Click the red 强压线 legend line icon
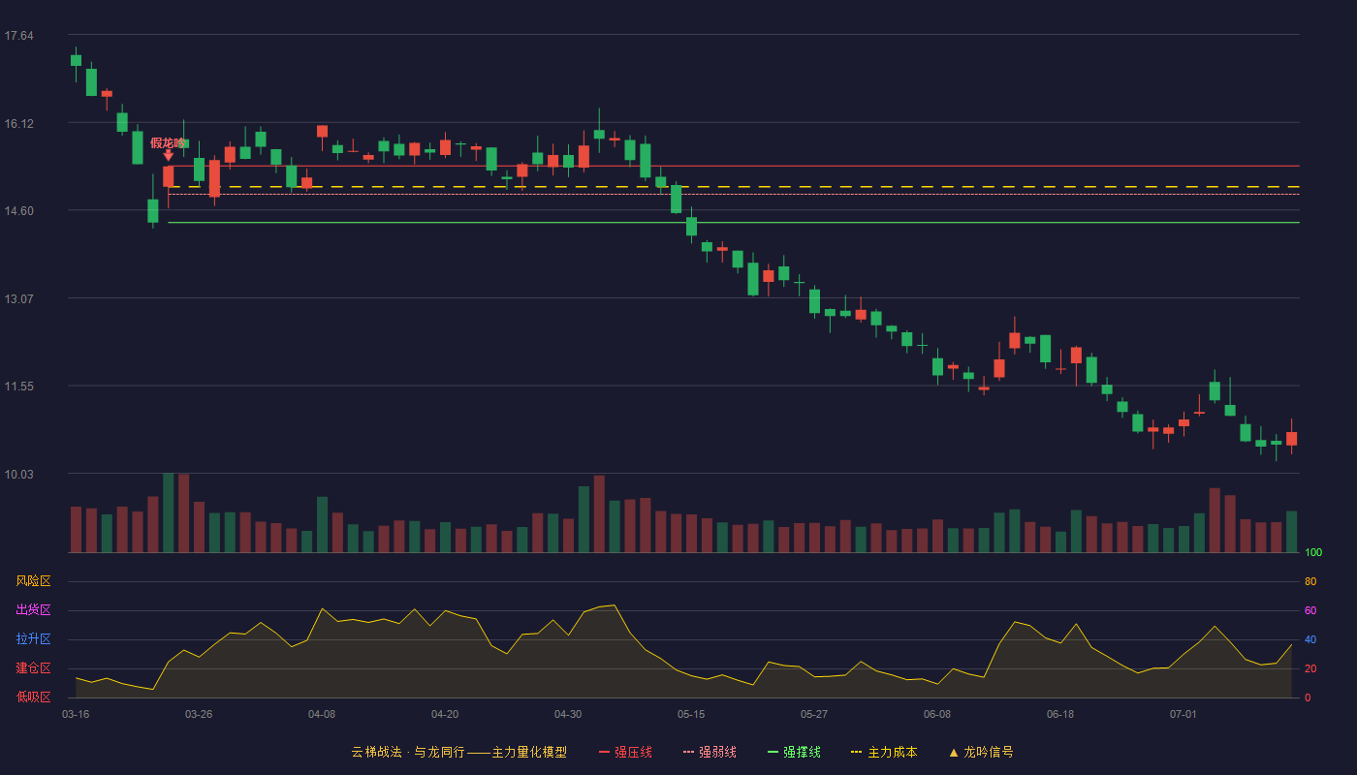Image resolution: width=1357 pixels, height=775 pixels. point(605,753)
